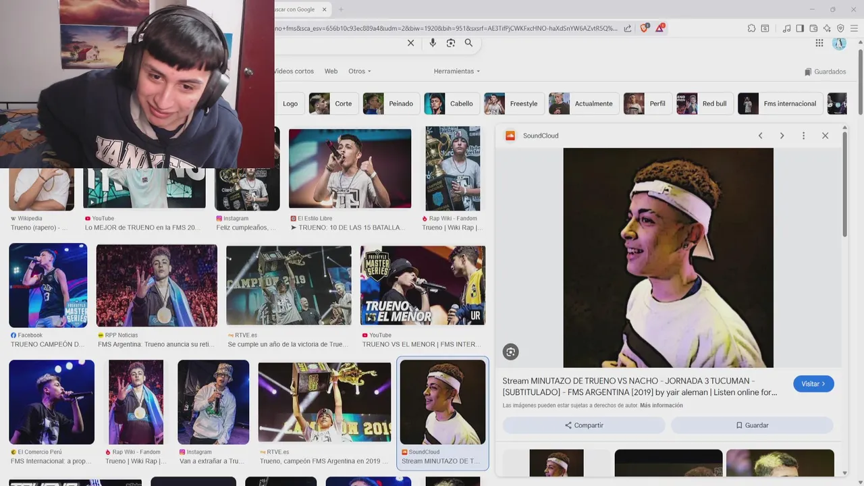Open the Instagram Van a extrañar thumbnail
Viewport: 864px width, 486px height.
213,402
